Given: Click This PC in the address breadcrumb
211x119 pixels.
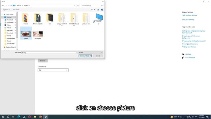Looking at the screenshot, I should (19, 6).
